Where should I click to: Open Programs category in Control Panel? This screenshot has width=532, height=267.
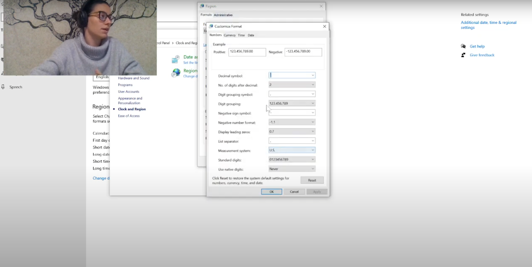click(125, 85)
